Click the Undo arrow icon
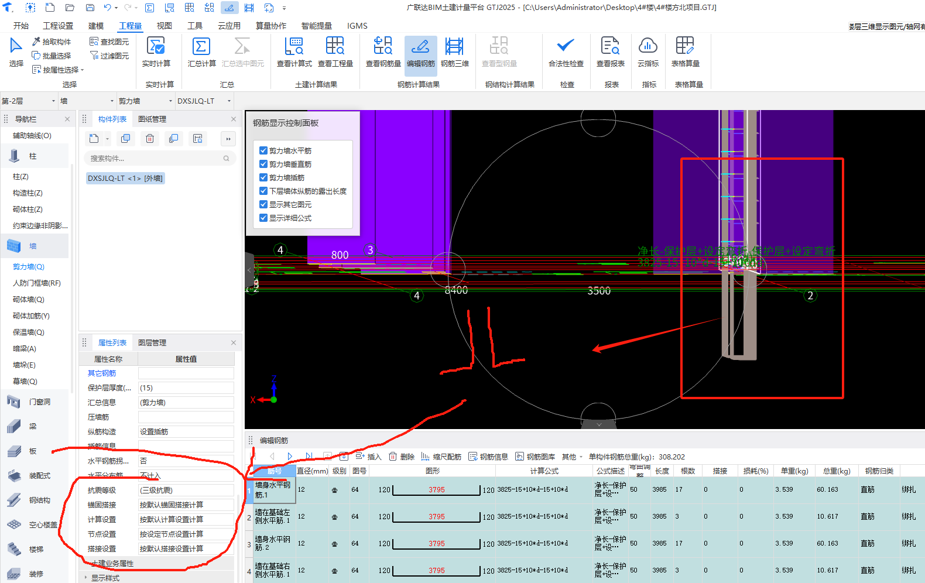This screenshot has height=583, width=925. [x=107, y=8]
